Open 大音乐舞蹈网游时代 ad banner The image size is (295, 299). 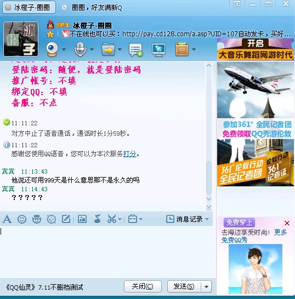[x=256, y=49]
